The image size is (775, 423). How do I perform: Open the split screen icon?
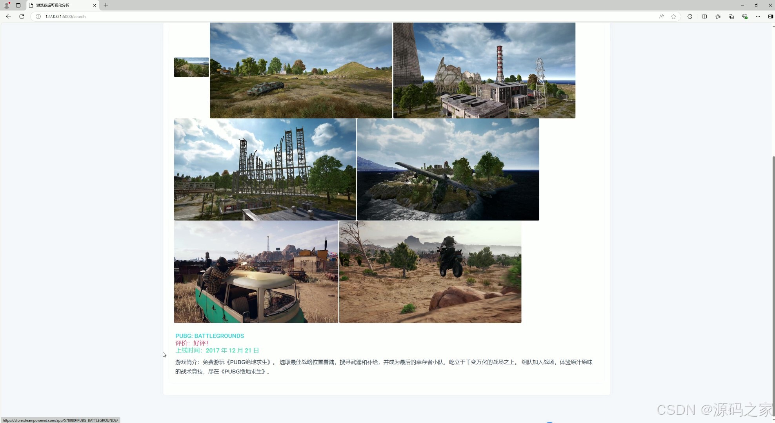pyautogui.click(x=704, y=16)
